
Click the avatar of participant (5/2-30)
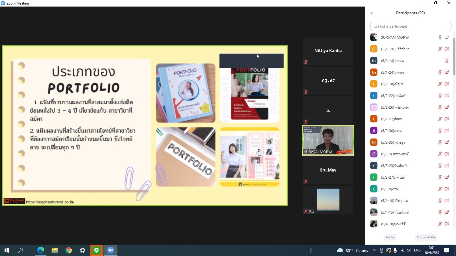374,131
